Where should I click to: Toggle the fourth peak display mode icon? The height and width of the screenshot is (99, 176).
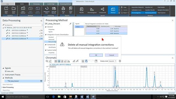point(65,61)
